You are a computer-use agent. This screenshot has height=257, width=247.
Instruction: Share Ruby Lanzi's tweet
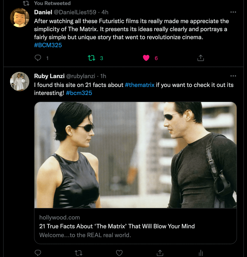pos(160,252)
